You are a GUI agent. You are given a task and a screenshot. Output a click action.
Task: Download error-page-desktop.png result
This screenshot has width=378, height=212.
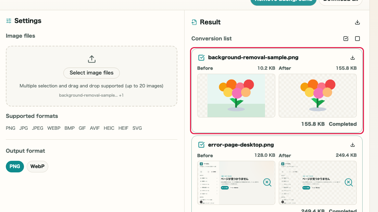(352, 145)
